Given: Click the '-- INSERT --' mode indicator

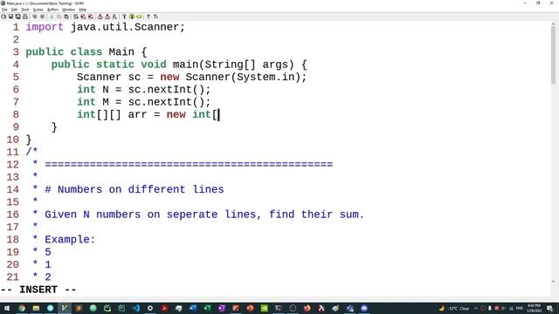Looking at the screenshot, I should pos(38,290).
